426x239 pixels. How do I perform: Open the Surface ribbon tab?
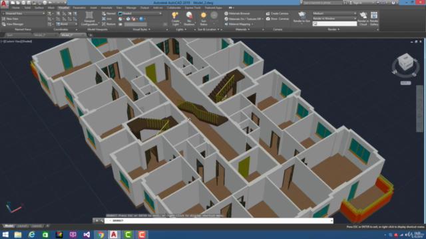[39, 8]
